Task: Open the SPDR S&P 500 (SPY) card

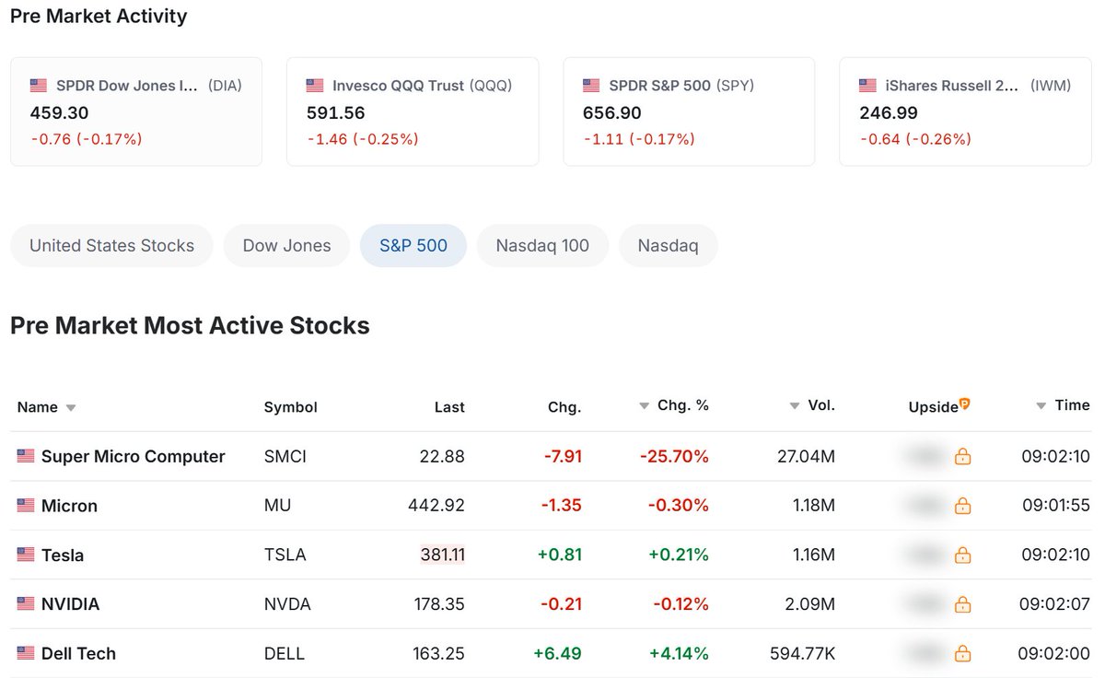Action: 689,111
